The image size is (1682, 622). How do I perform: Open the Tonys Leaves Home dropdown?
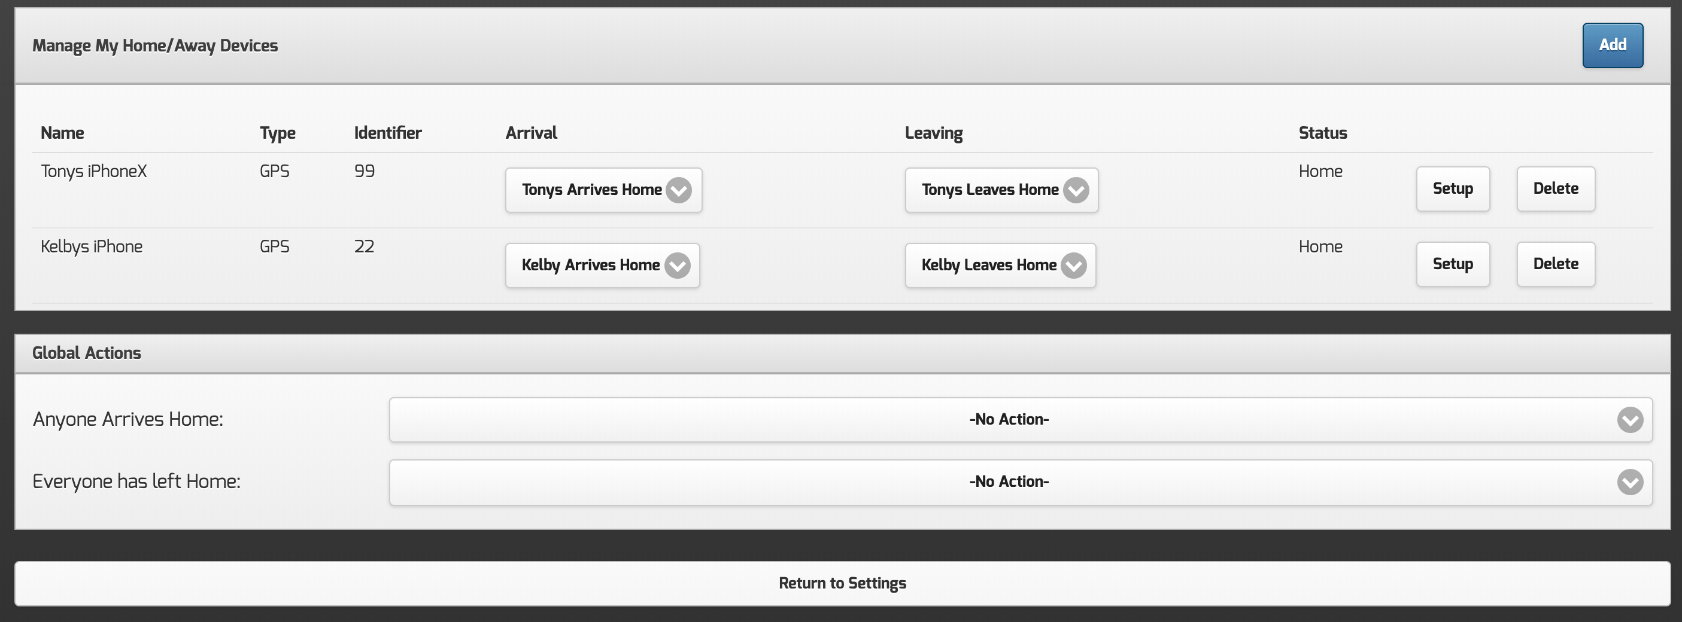click(1001, 190)
